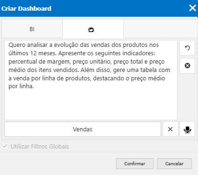Clear the prompt with the circled X icon

187,66
